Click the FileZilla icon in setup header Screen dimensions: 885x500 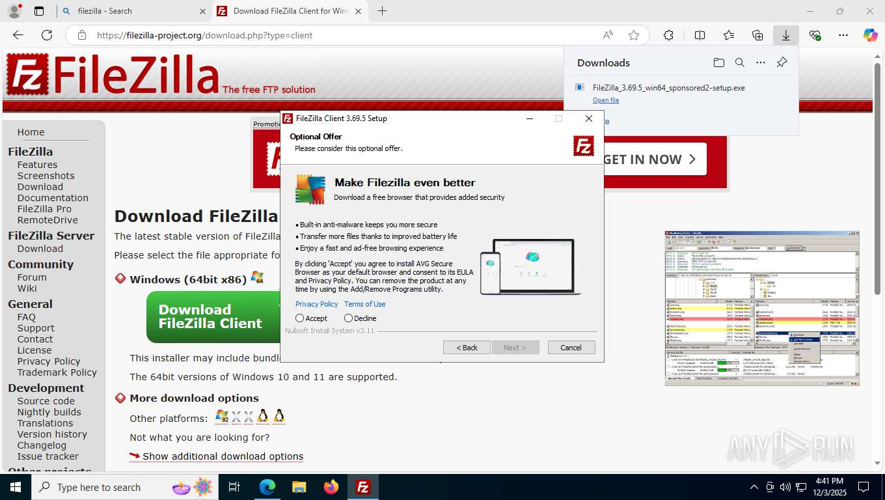coord(584,146)
